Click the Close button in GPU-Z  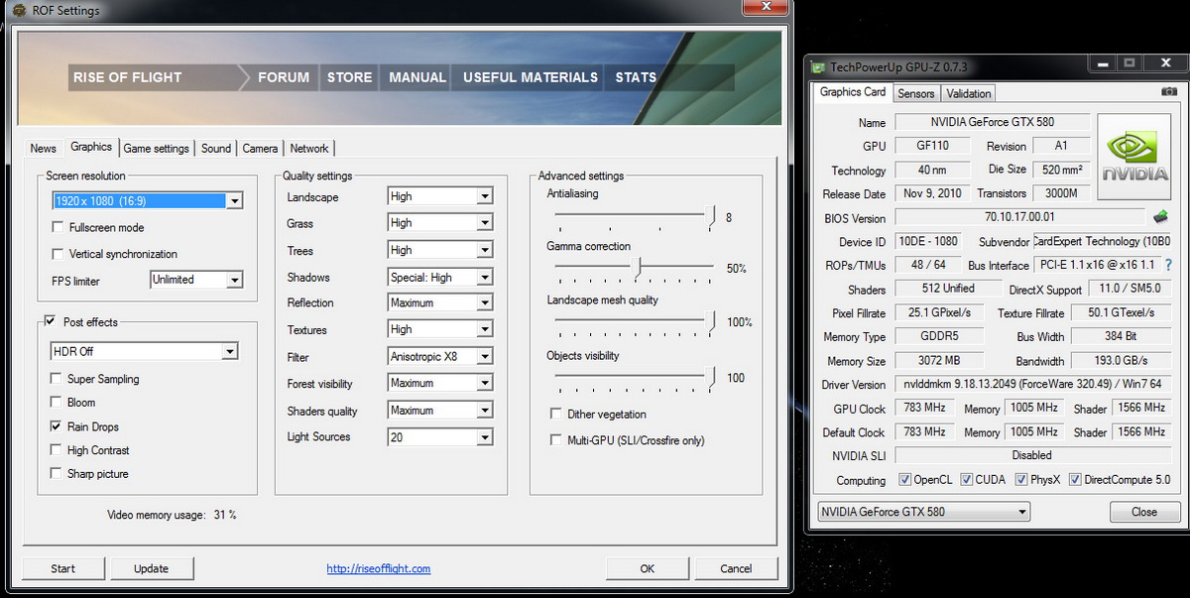tap(1144, 512)
